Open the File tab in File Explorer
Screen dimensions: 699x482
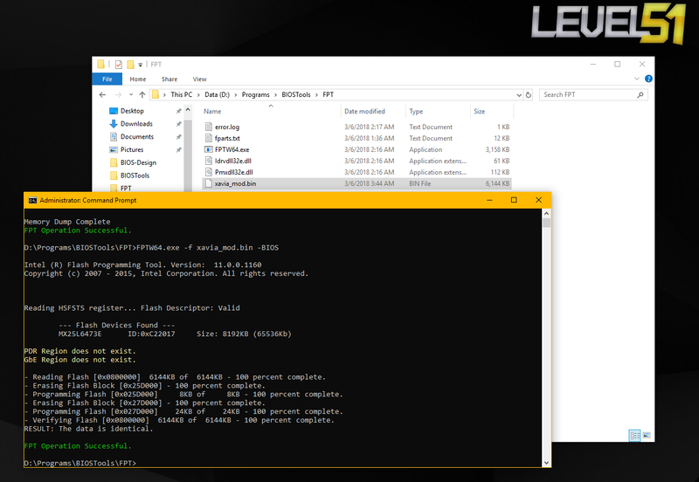[107, 79]
